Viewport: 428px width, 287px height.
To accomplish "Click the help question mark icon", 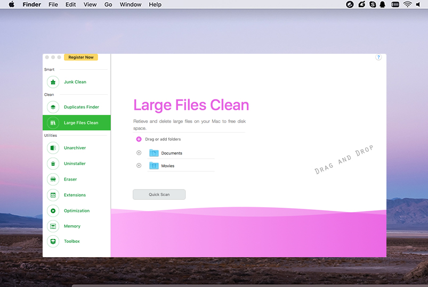I will 378,58.
